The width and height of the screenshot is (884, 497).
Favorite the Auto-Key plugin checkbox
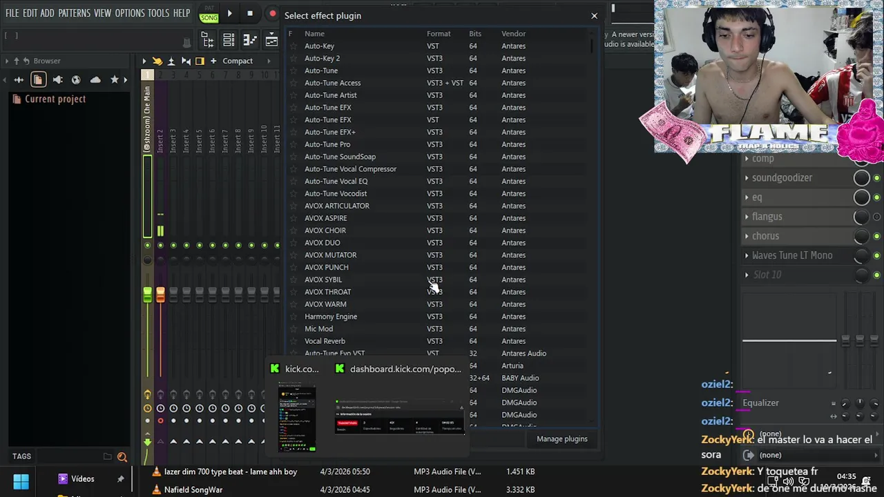coord(293,46)
